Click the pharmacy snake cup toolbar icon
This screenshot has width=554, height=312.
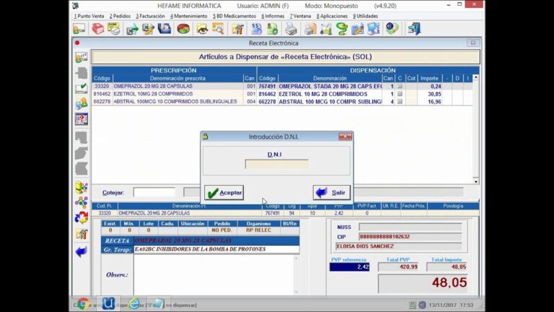coord(342,29)
